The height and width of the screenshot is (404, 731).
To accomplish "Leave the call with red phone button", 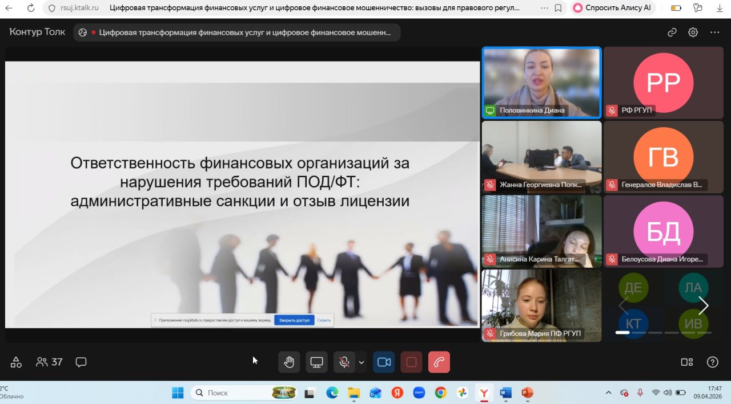I will point(439,362).
